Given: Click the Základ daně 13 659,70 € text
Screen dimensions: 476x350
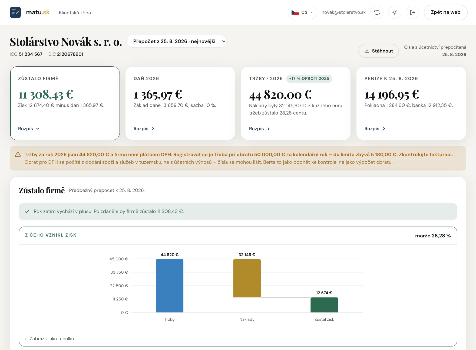Looking at the screenshot, I should (175, 105).
